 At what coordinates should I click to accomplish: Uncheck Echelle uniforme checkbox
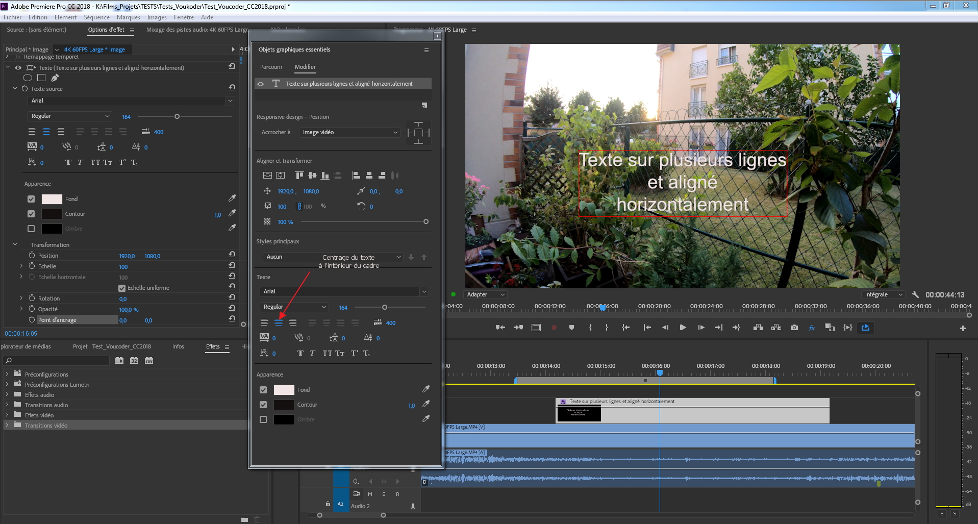pos(122,288)
